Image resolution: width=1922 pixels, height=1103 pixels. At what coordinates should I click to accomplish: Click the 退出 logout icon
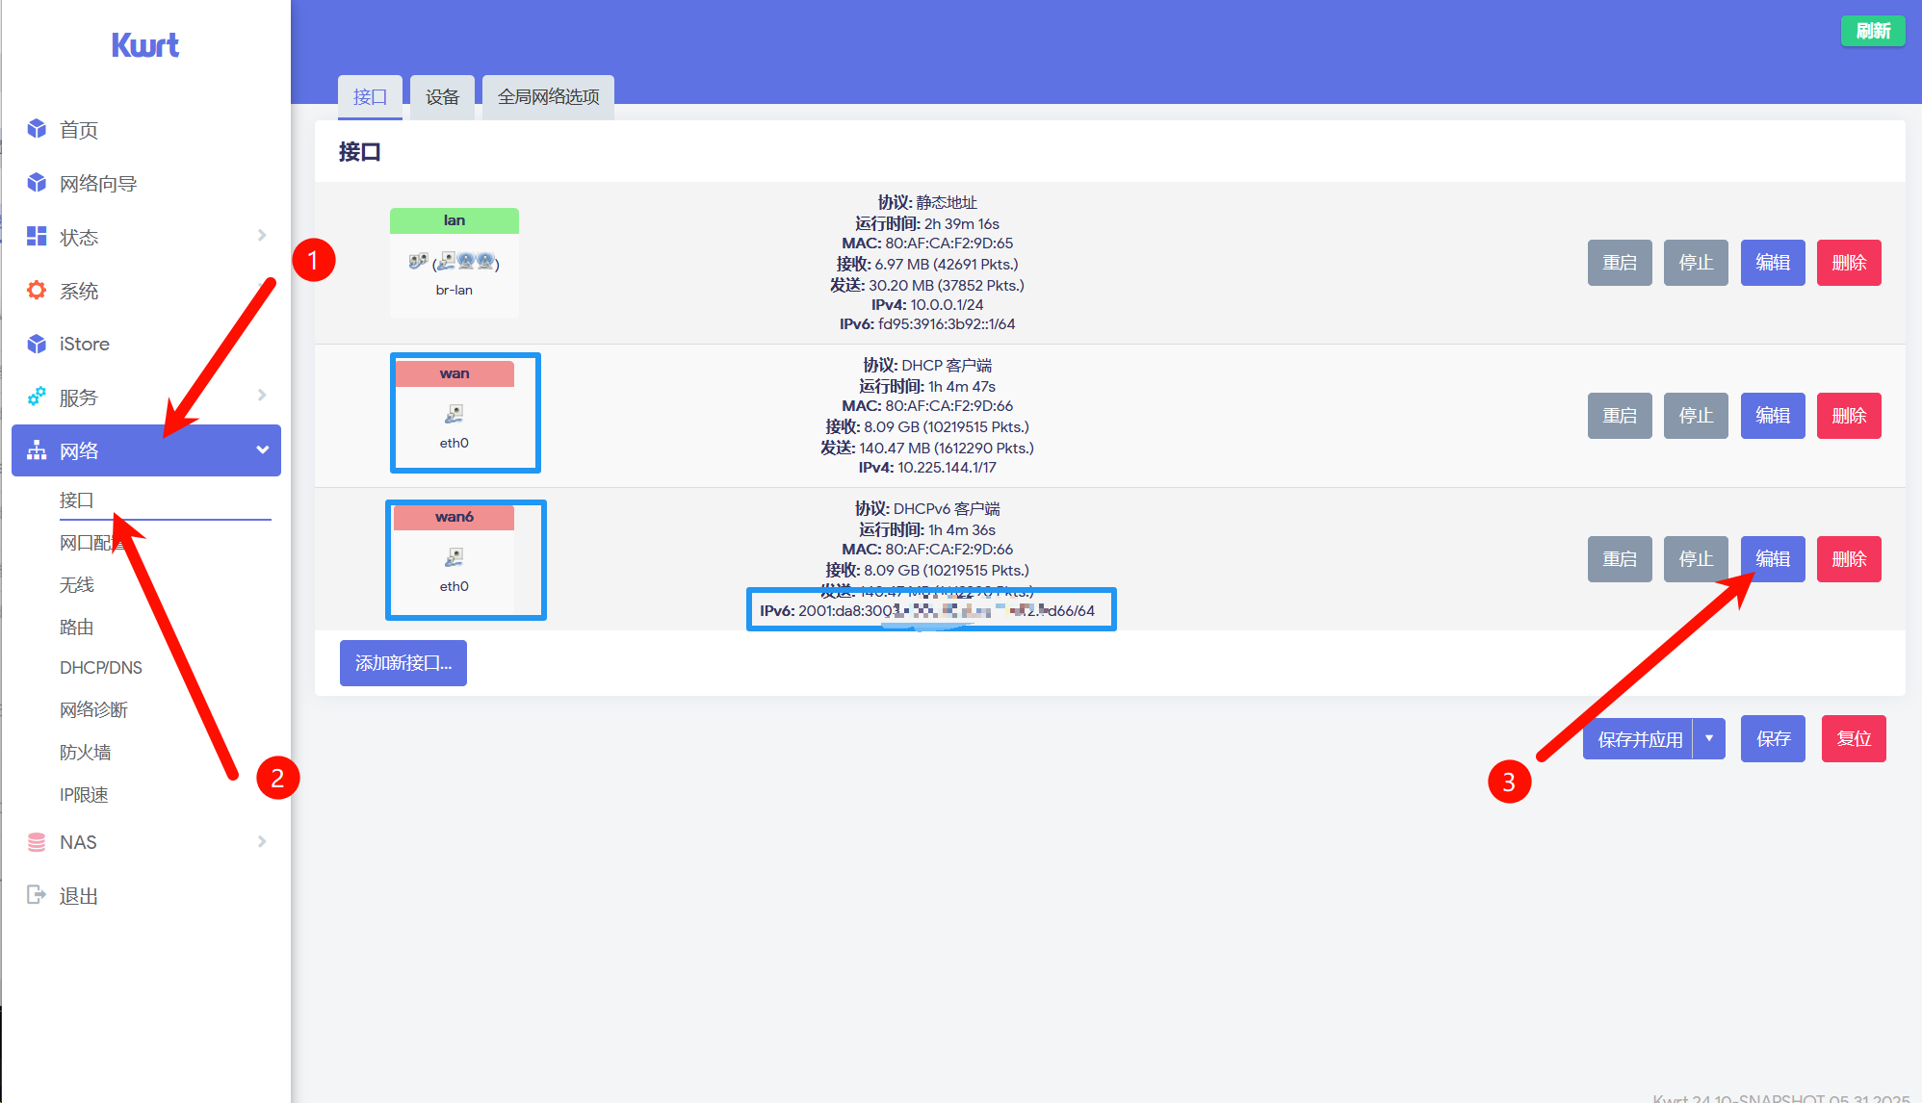[x=37, y=895]
